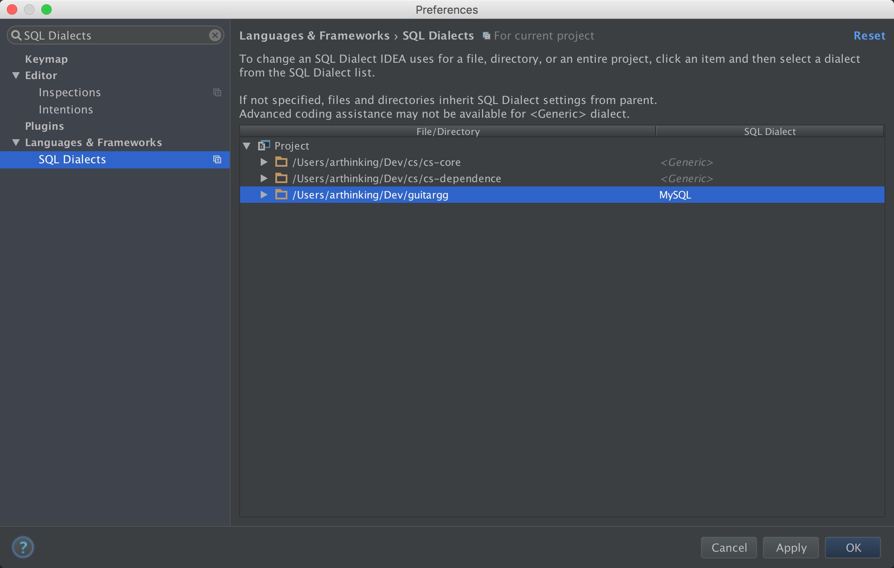Click the search magnifier icon

(x=16, y=35)
